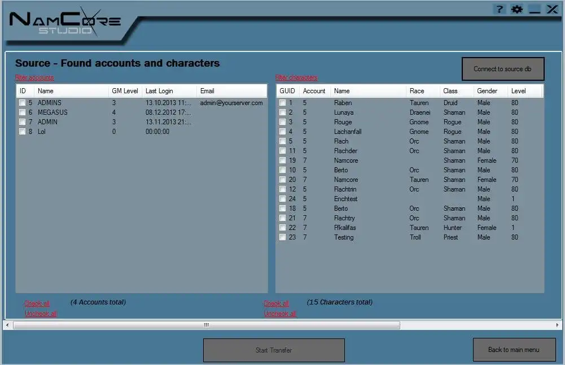Check the Lol account checkbox
Image resolution: width=565 pixels, height=365 pixels.
click(23, 132)
